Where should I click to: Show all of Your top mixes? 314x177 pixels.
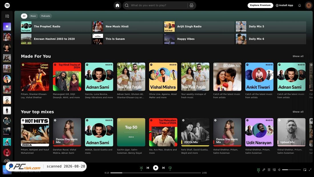coord(298,112)
